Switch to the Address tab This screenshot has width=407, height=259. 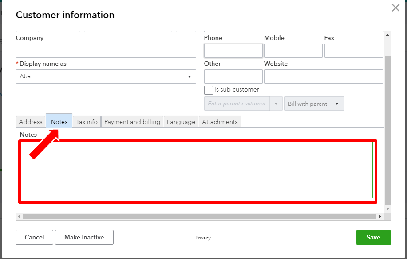pyautogui.click(x=31, y=122)
